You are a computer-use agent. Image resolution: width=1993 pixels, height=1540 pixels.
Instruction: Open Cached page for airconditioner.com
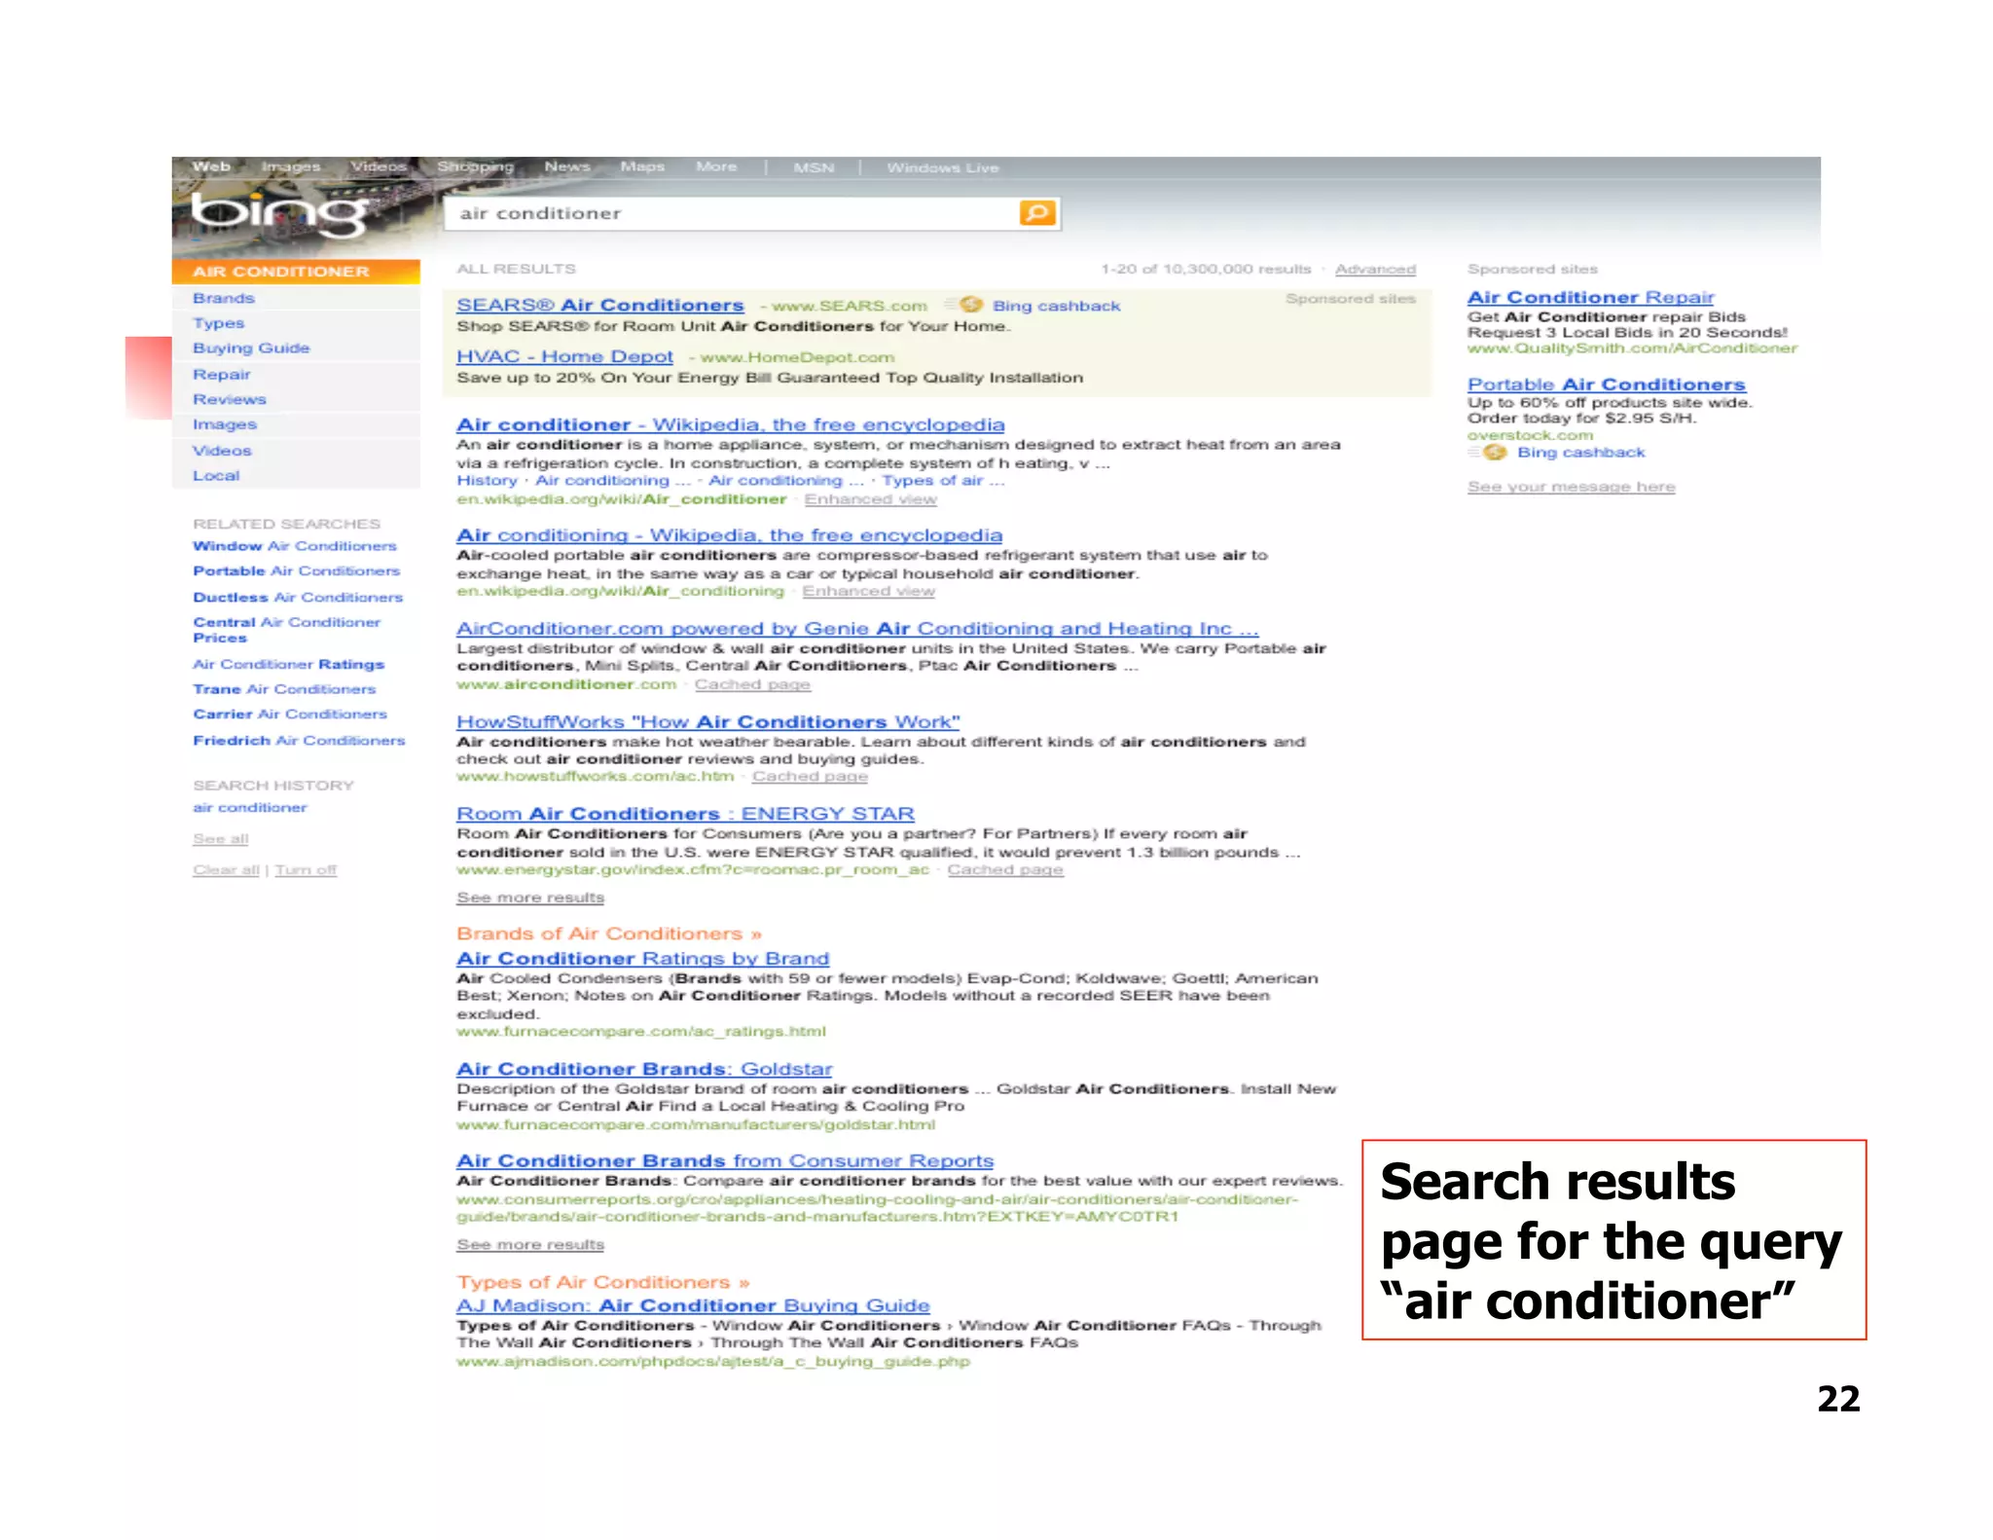752,685
